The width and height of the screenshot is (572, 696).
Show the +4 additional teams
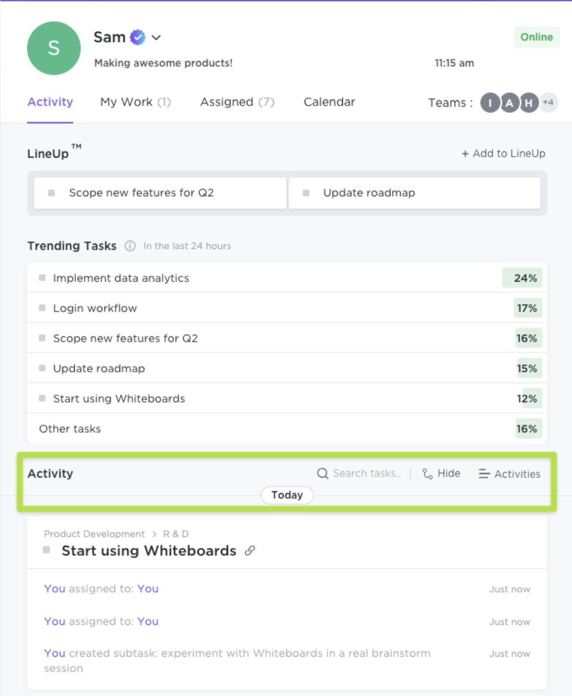(548, 102)
